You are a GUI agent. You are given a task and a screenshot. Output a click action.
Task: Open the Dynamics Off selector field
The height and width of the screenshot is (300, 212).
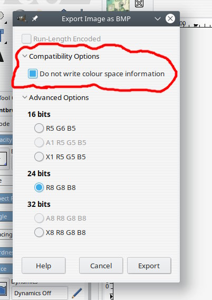pyautogui.click(x=40, y=293)
